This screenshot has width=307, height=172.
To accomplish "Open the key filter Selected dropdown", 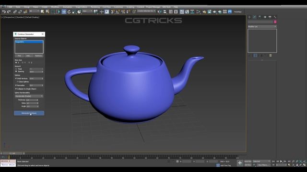I will (x=261, y=161).
